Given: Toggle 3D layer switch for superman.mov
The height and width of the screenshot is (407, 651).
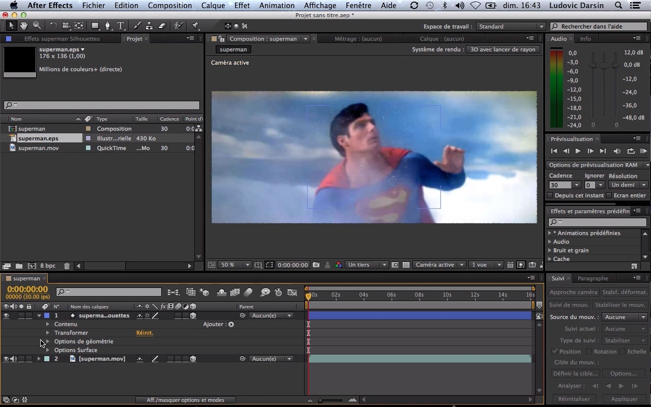Looking at the screenshot, I should [193, 359].
